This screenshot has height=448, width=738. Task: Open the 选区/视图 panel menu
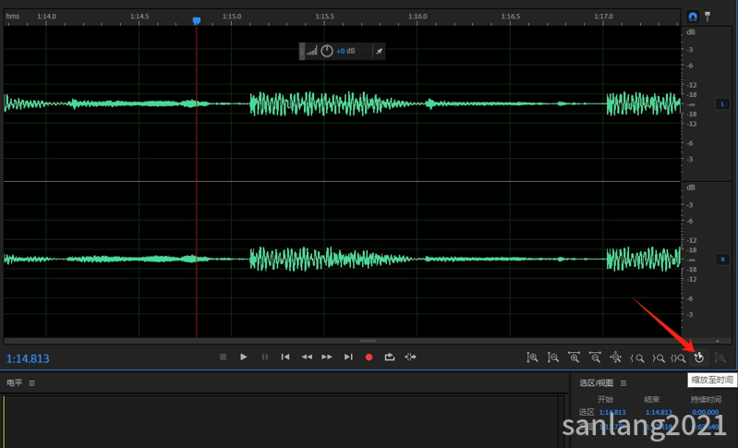click(623, 383)
